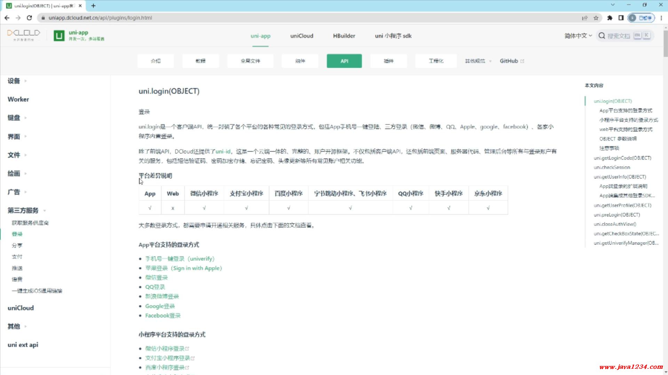This screenshot has height=375, width=668.
Task: Expand the 文件 sidebar section
Action: coord(17,155)
